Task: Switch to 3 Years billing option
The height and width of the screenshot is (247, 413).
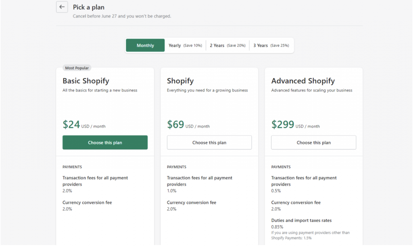Action: point(271,45)
